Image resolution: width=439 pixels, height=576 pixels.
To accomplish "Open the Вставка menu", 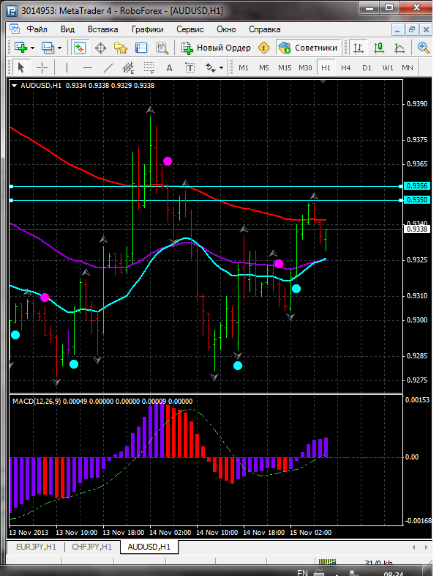I will click(x=102, y=29).
